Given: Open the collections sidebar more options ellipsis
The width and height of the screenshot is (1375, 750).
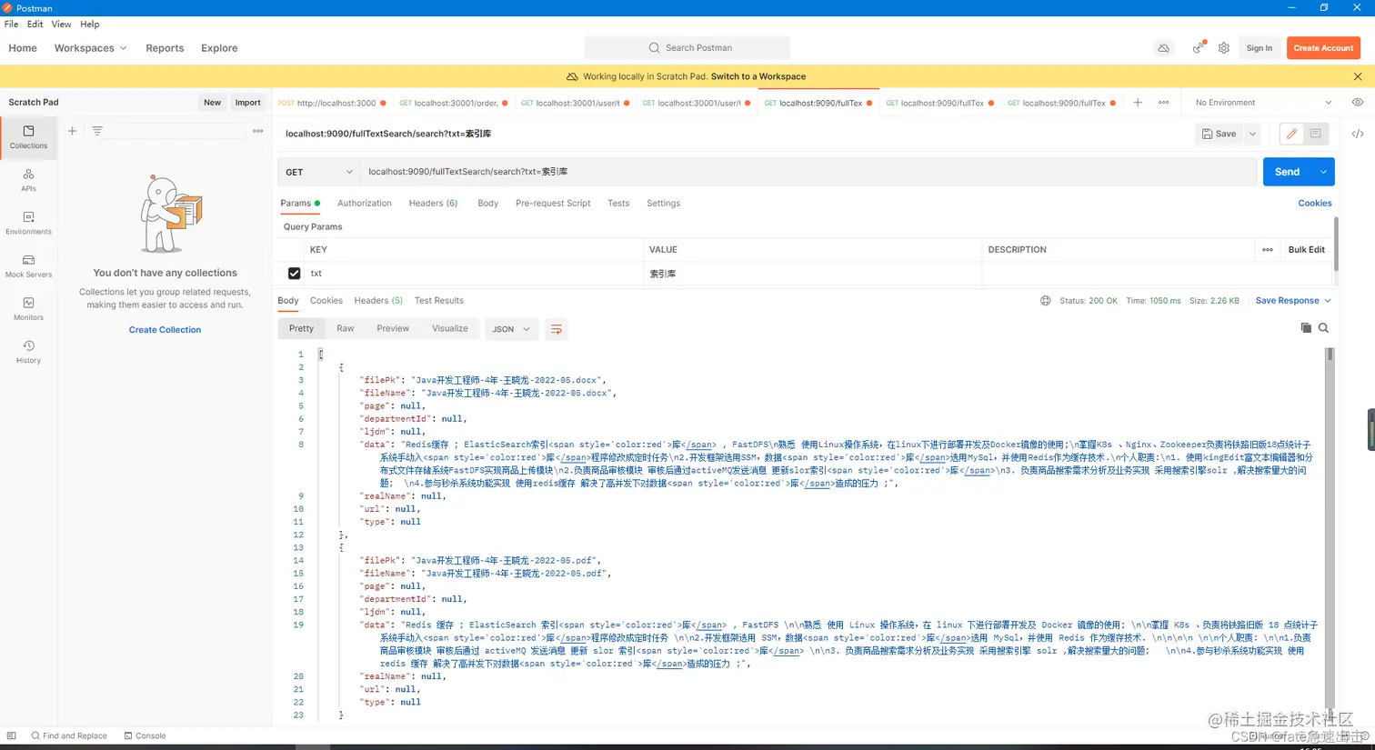Looking at the screenshot, I should coord(258,131).
